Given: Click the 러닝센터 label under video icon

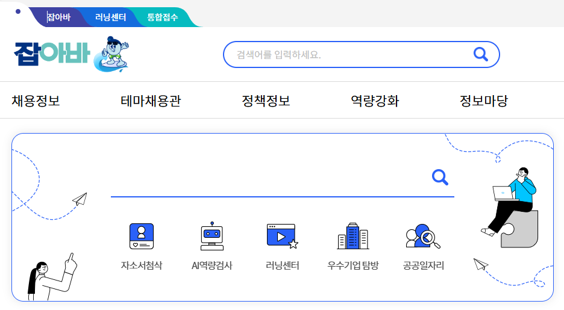Looking at the screenshot, I should point(283,265).
